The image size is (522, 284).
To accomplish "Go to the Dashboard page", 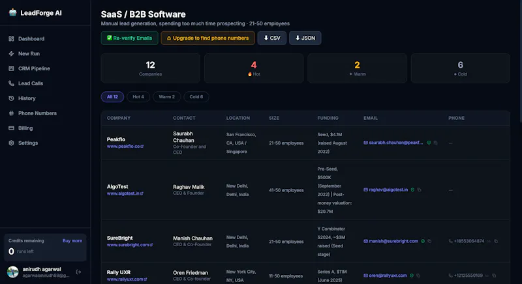I will pos(31,38).
